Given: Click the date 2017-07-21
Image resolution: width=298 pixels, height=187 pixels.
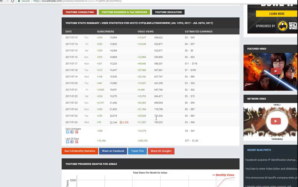Looking at the screenshot, I should click(72, 90).
